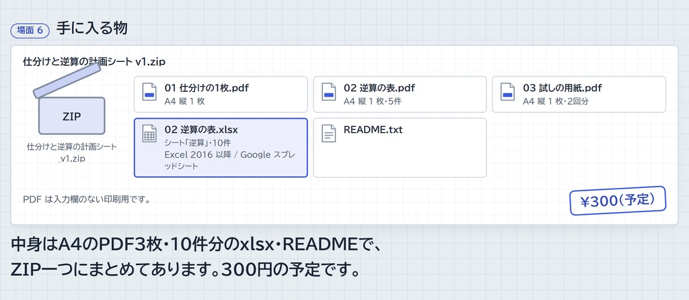Screen dimensions: 689x300
Task: Click the caption 仕分けと逆算の計画シート _v1.zip under ZIP icon
Action: [x=71, y=152]
